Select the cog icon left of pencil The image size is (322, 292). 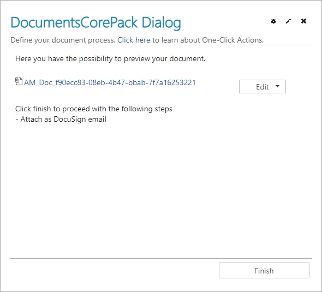[273, 21]
